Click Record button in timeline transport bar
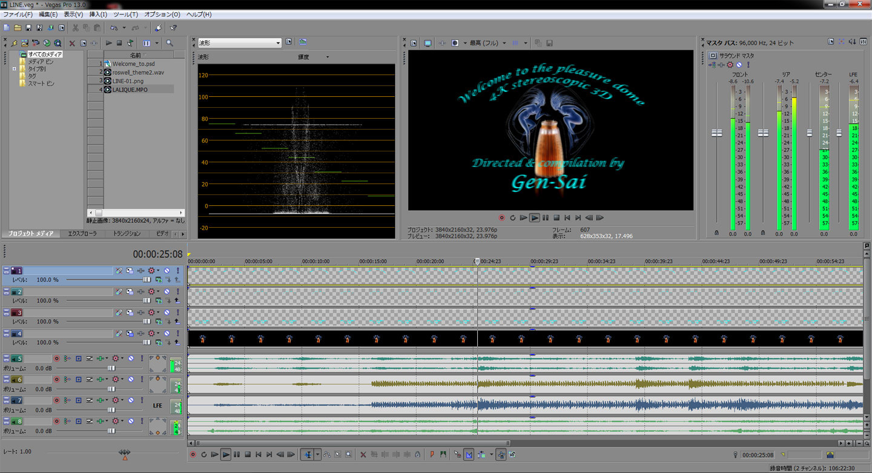 pos(193,454)
